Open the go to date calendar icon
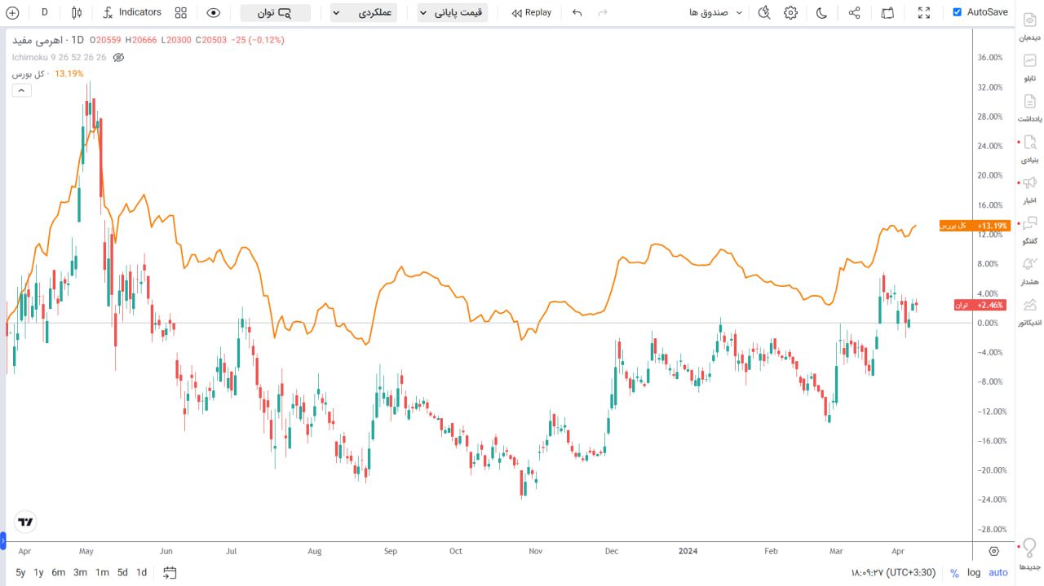1044x586 pixels. pyautogui.click(x=170, y=572)
